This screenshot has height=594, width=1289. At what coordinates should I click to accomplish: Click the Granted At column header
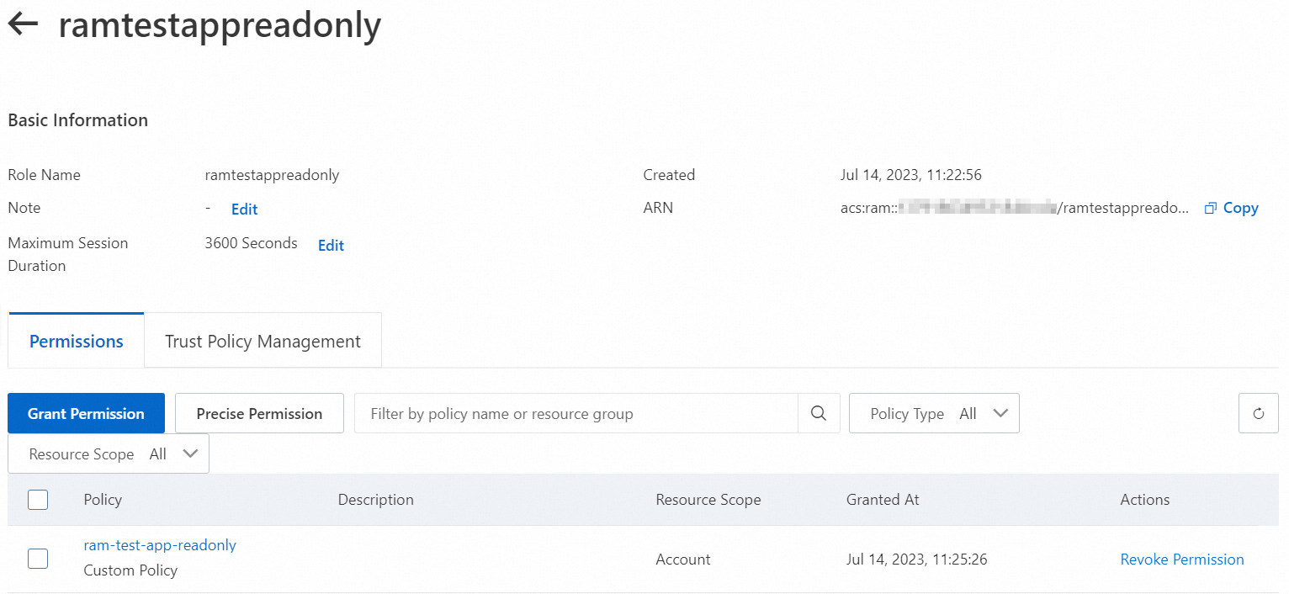point(883,500)
